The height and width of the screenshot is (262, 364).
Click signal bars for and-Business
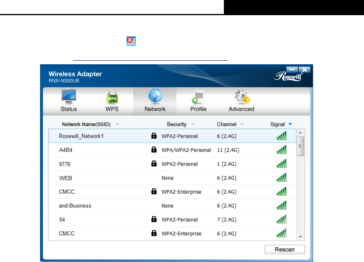tap(282, 205)
